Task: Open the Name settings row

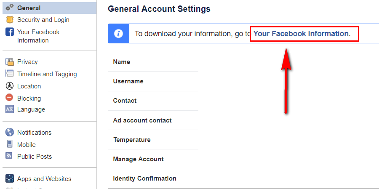Action: pyautogui.click(x=153, y=62)
